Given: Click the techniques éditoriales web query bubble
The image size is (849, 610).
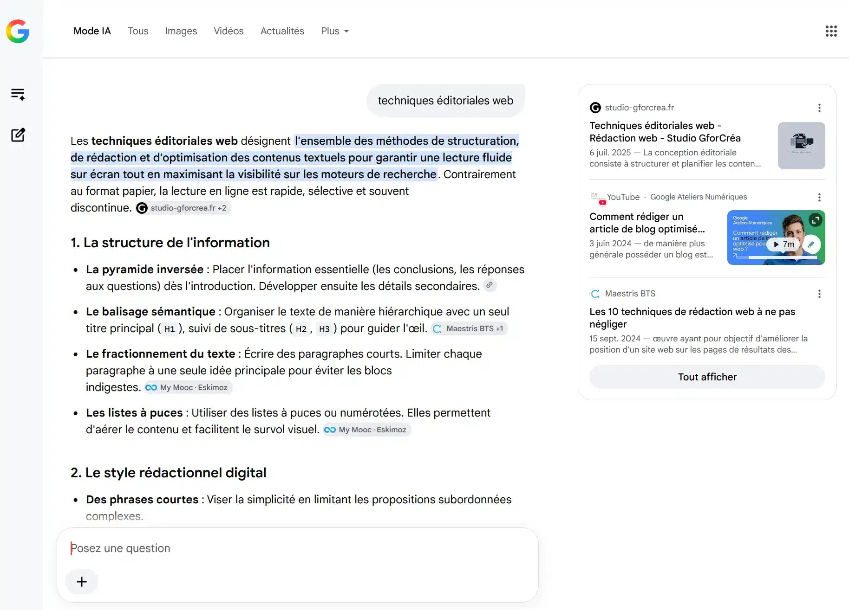Looking at the screenshot, I should [x=445, y=101].
